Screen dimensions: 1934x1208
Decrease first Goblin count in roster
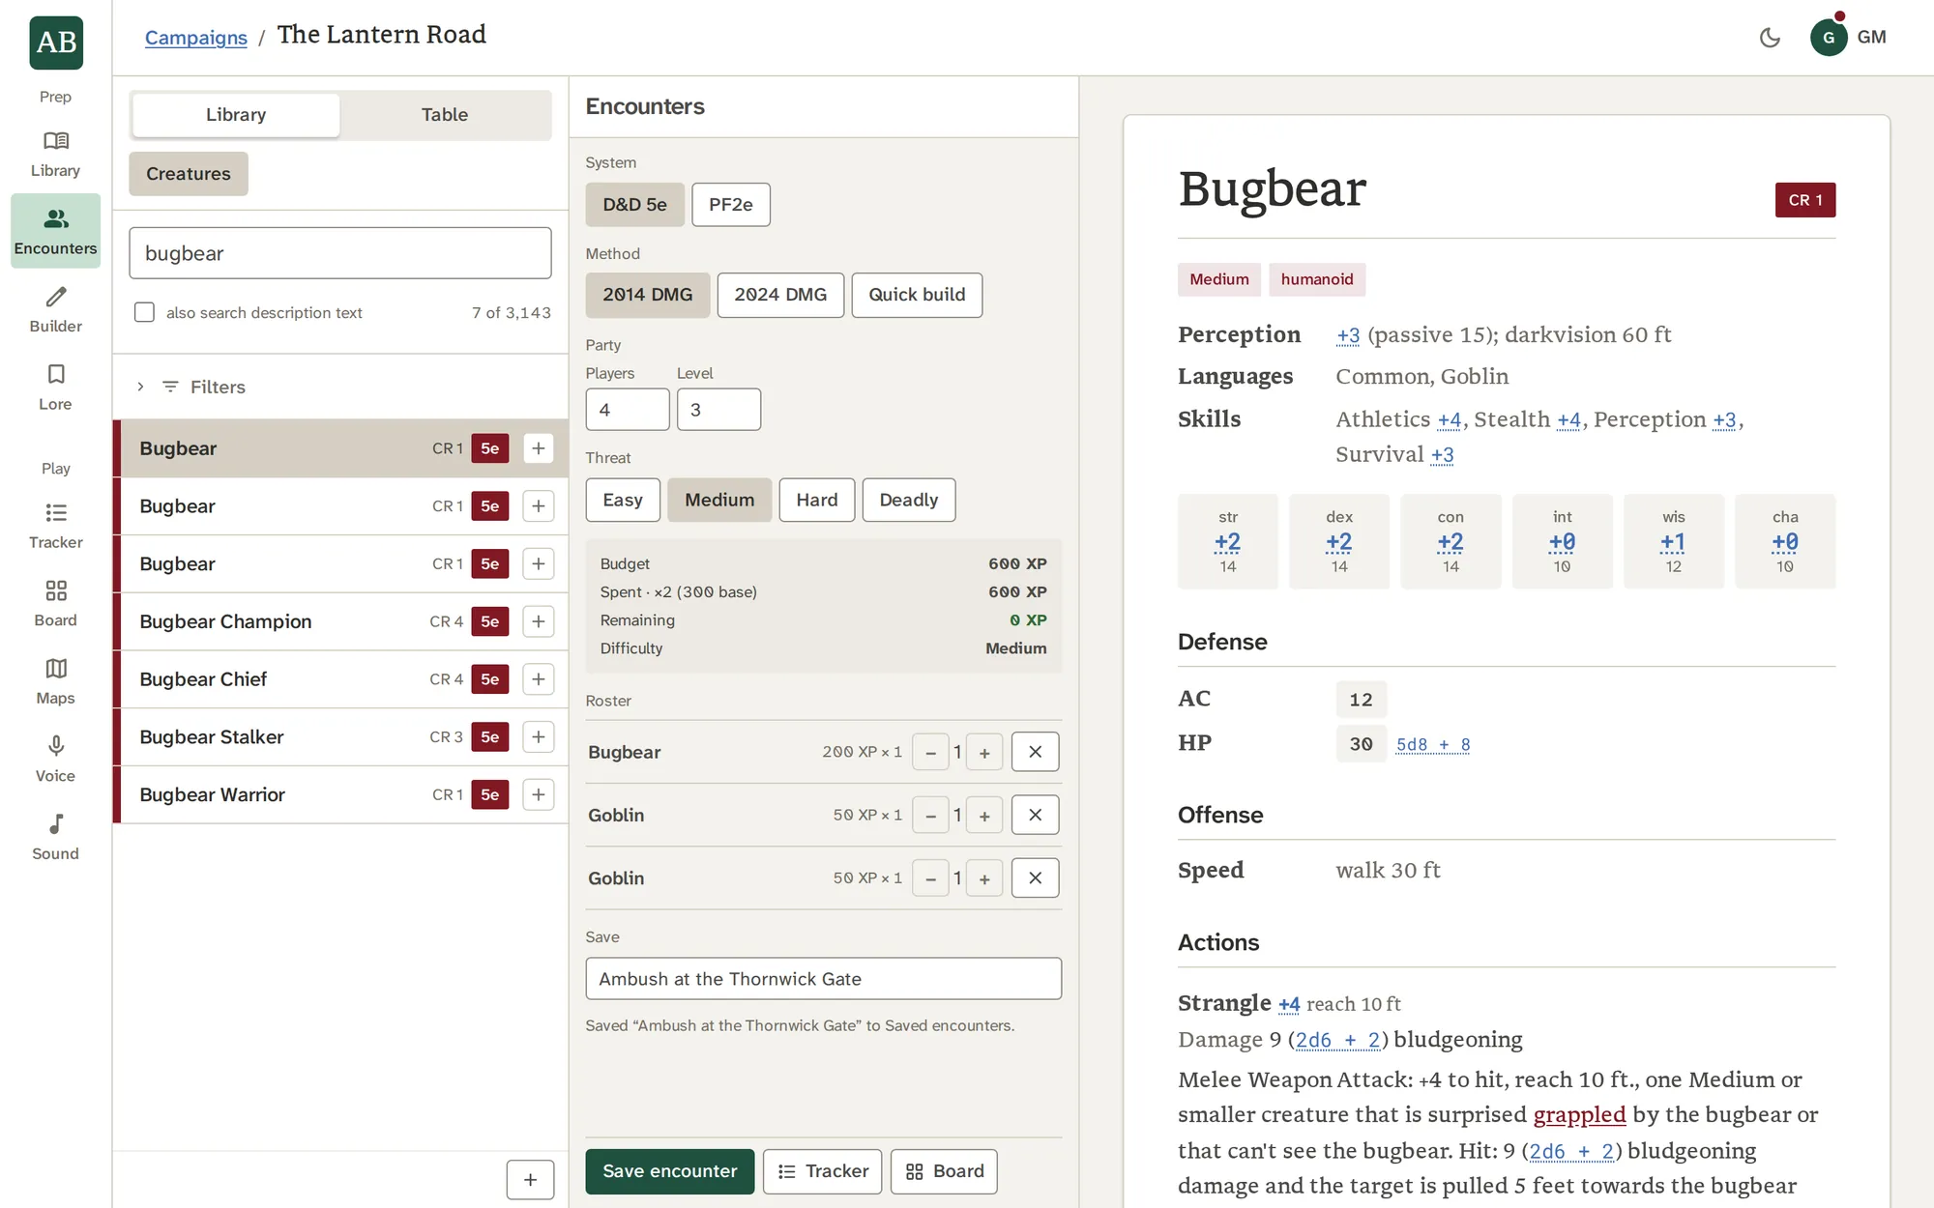(930, 815)
